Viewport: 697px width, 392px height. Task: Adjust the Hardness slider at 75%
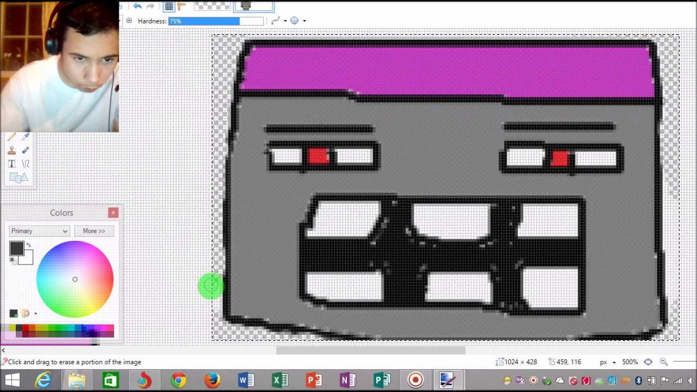click(216, 21)
